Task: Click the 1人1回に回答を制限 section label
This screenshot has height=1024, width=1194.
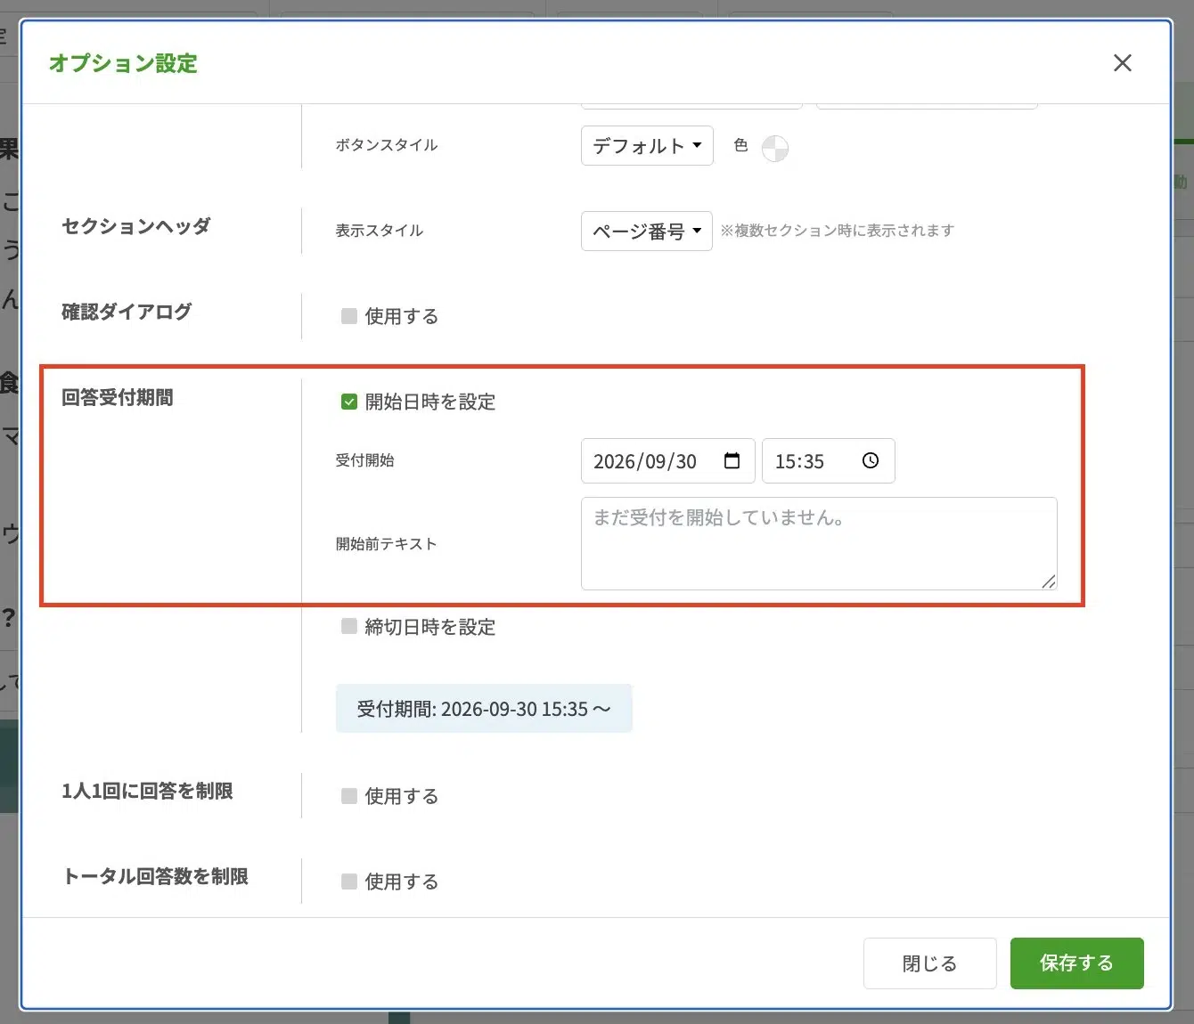Action: [x=147, y=791]
